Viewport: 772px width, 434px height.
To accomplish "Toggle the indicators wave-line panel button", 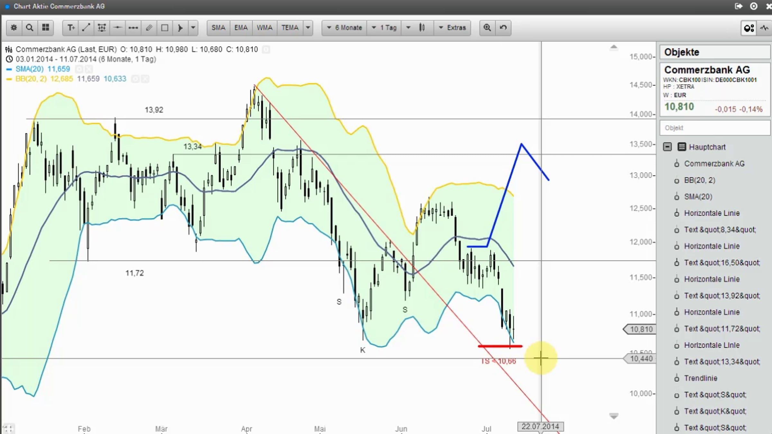I will click(764, 28).
